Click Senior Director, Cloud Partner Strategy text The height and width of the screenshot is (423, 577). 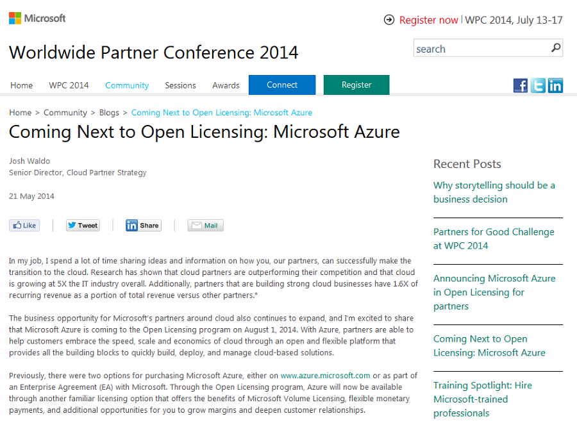(x=78, y=172)
